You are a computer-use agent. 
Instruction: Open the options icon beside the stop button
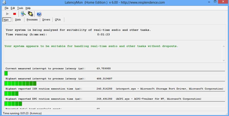(23, 14)
